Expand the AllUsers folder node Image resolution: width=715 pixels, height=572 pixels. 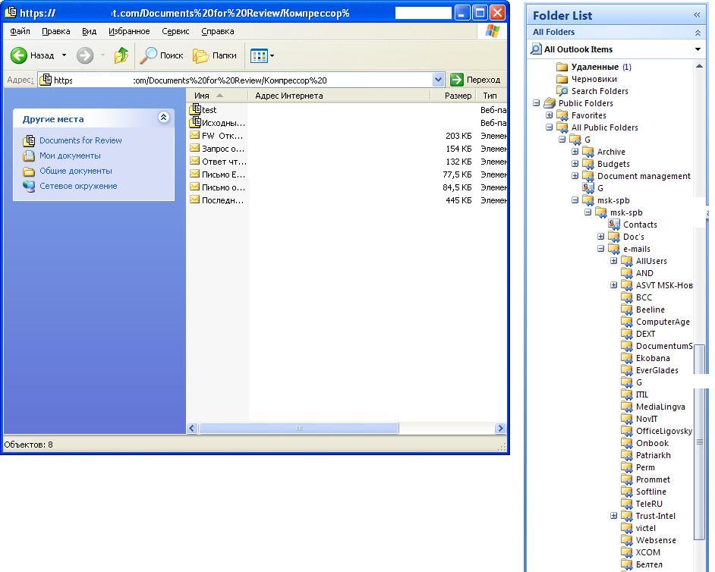tap(614, 261)
